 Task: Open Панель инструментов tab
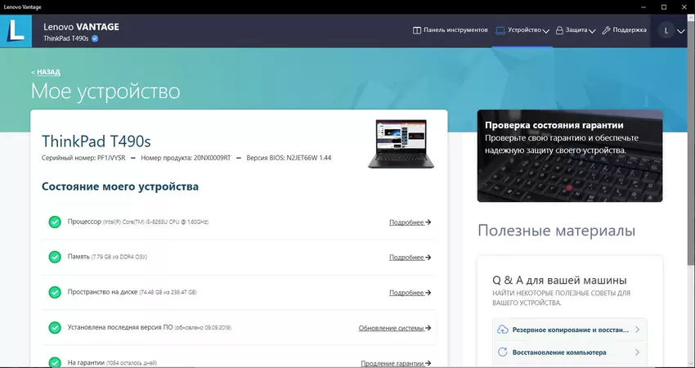tap(450, 30)
